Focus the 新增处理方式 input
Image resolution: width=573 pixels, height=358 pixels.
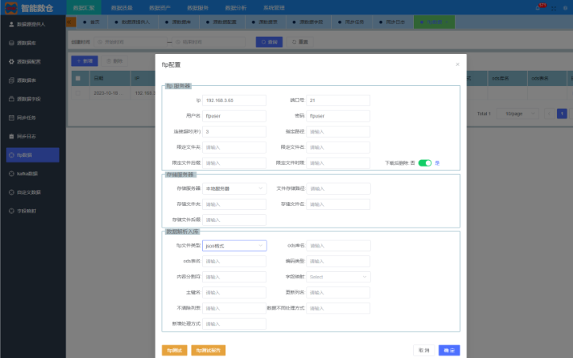234,324
